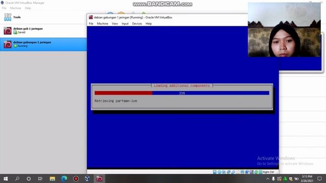326x183 pixels.
Task: Select the 'debian gabungan 1 jaringan' running VM
Action: 43,44
